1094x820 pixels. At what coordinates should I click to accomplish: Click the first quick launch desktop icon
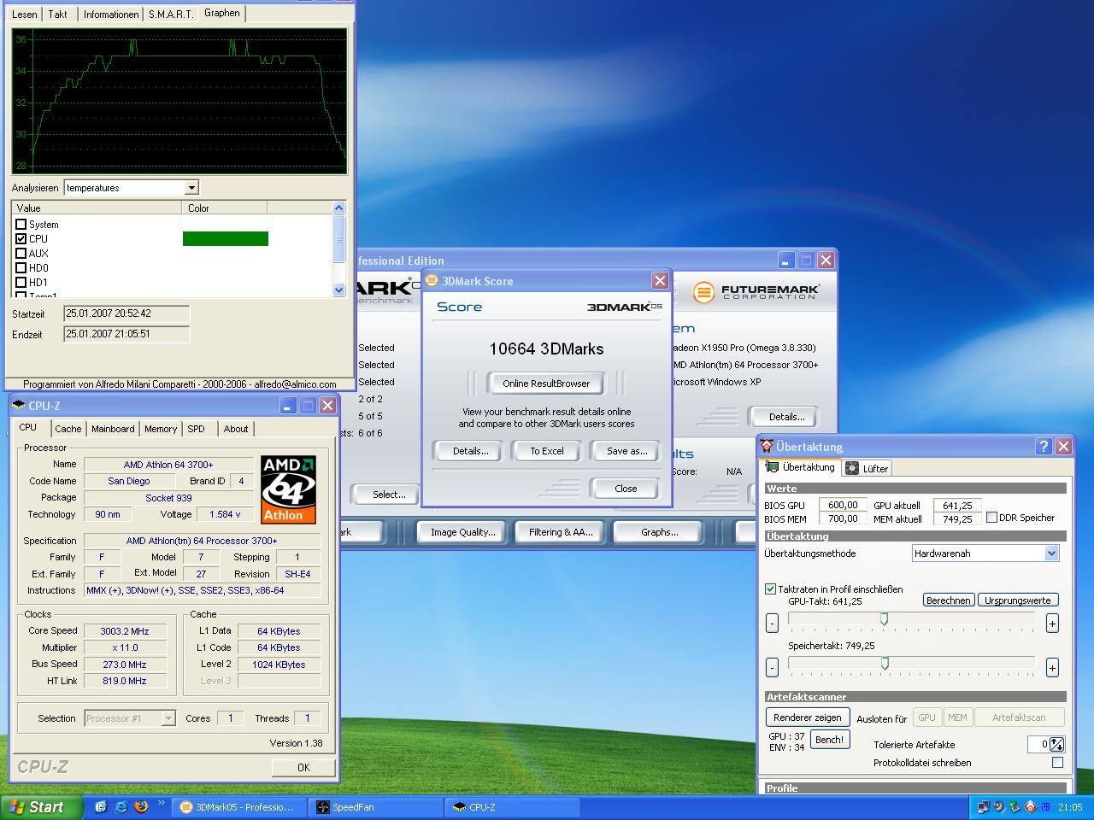tap(101, 806)
